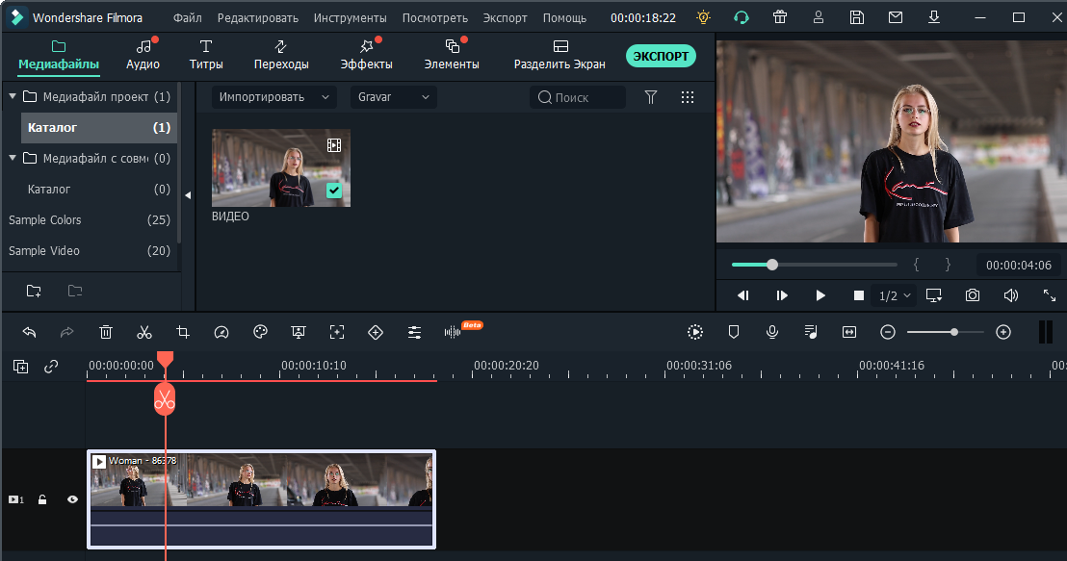The image size is (1067, 561).
Task: Open the Помощь menu
Action: (x=564, y=17)
